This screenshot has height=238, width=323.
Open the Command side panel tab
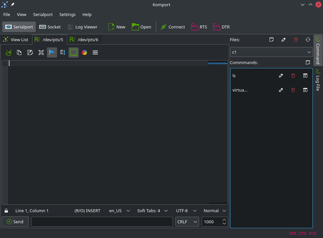pyautogui.click(x=318, y=51)
